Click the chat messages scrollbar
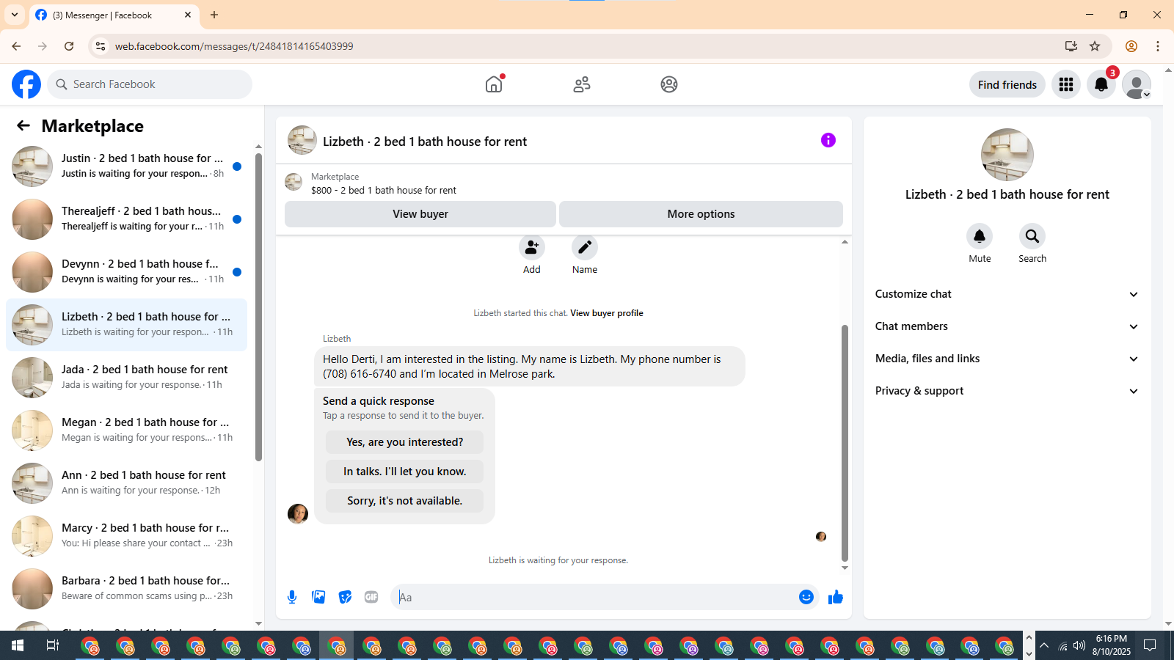The width and height of the screenshot is (1174, 660). (x=845, y=442)
